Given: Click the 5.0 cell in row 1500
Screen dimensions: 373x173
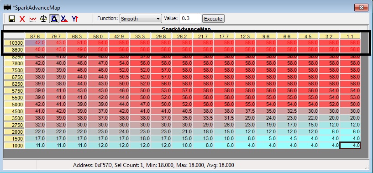Looking at the screenshot, I should tap(266, 139).
